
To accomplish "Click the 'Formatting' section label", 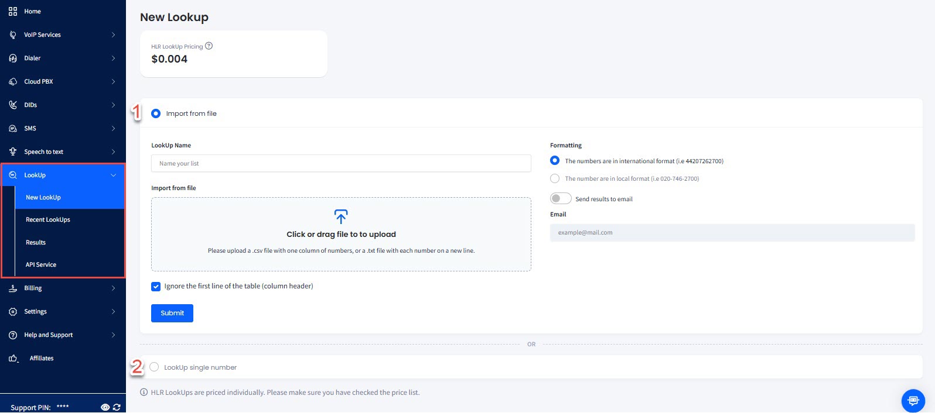I will (x=566, y=145).
